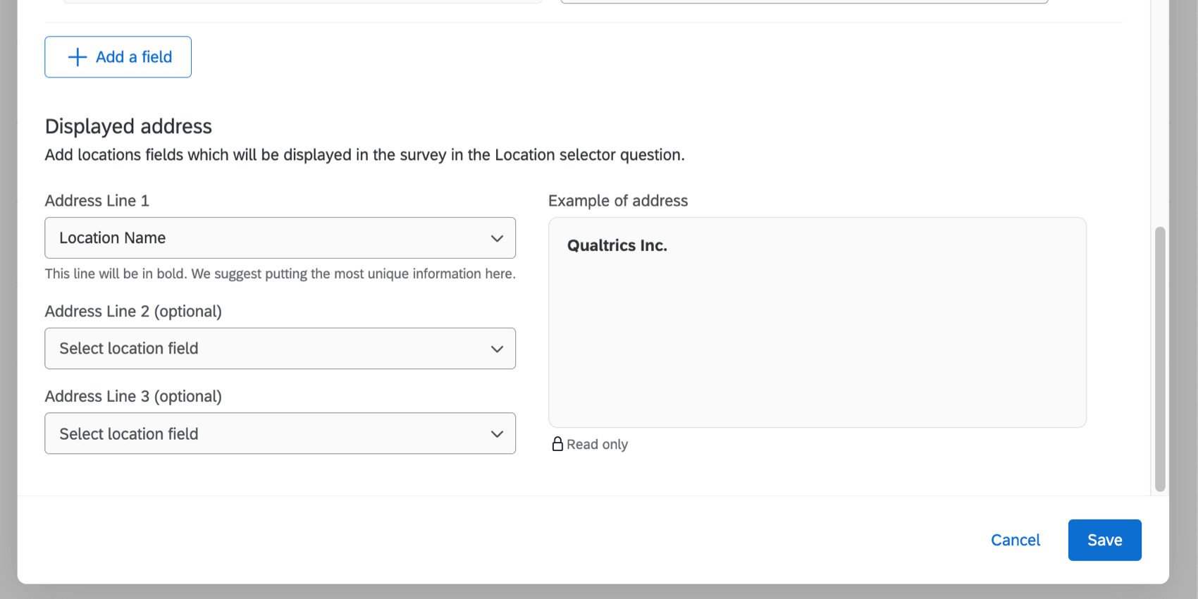Image resolution: width=1198 pixels, height=599 pixels.
Task: Click the Address Line 3 (optional) label
Action: [133, 397]
